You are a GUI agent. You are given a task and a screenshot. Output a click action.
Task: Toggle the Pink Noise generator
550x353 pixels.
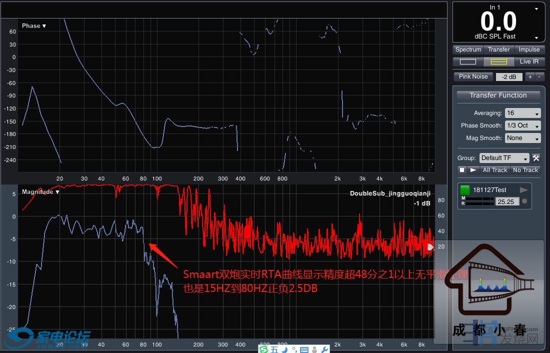pyautogui.click(x=473, y=76)
